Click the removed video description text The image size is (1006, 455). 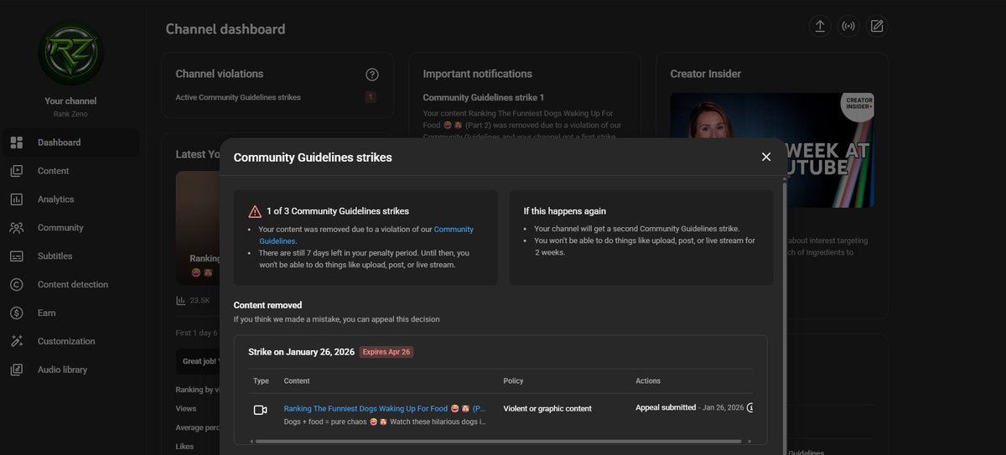385,421
